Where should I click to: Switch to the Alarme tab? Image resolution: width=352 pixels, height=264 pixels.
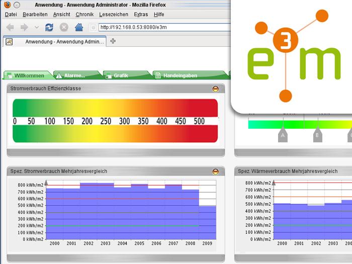(x=77, y=75)
